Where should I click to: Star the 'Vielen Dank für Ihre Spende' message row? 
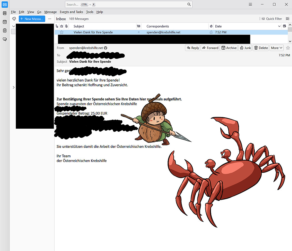click(x=62, y=32)
